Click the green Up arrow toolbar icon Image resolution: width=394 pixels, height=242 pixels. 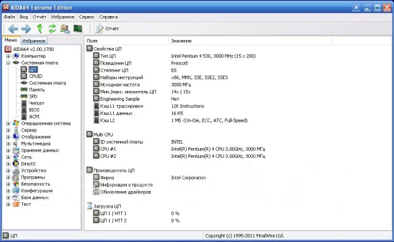click(x=39, y=29)
